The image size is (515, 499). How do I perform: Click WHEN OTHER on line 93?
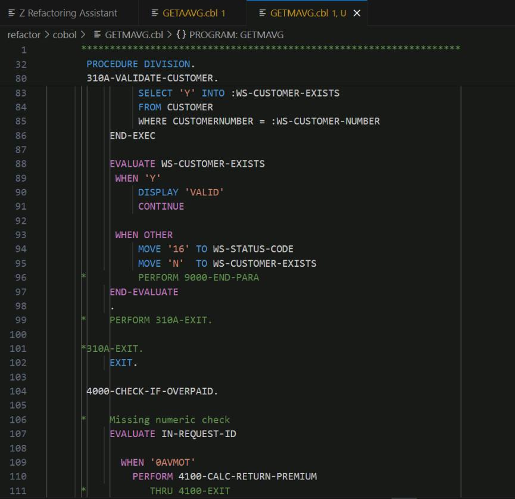144,235
